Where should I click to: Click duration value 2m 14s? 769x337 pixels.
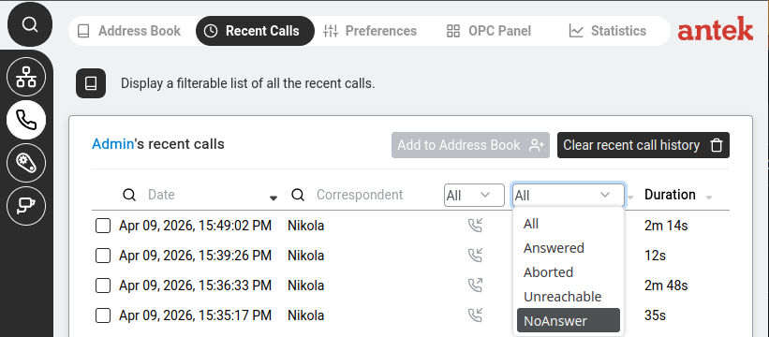click(666, 227)
